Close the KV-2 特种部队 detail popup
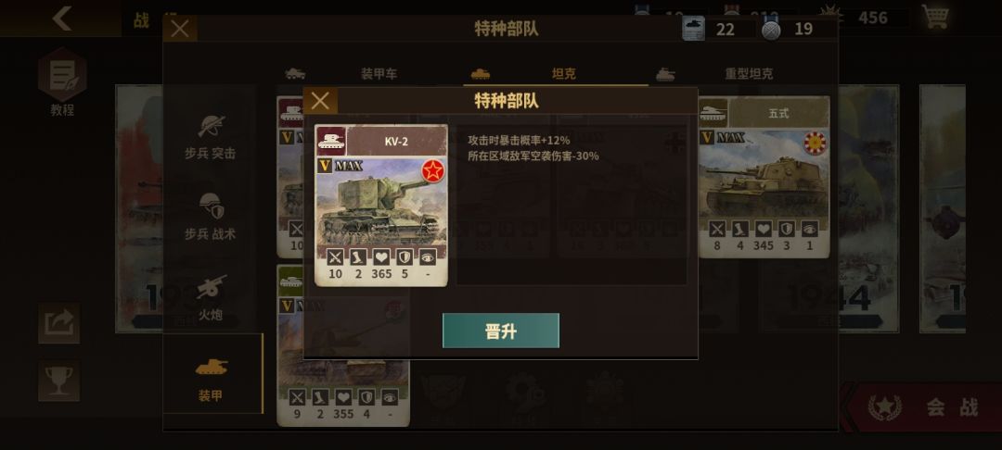This screenshot has width=1002, height=450. click(320, 101)
